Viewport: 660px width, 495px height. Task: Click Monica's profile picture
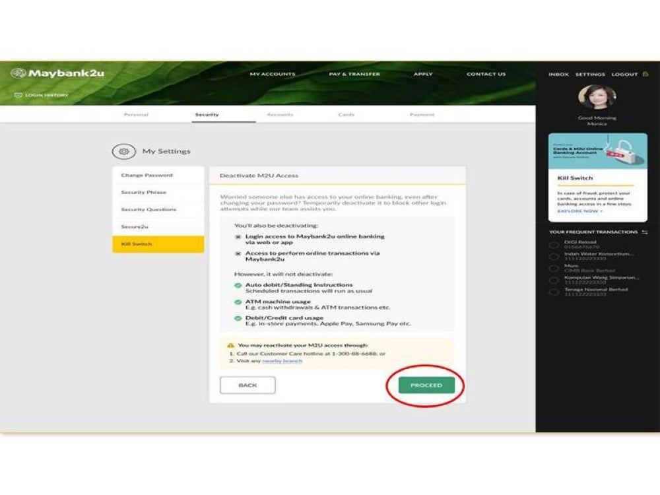point(597,97)
